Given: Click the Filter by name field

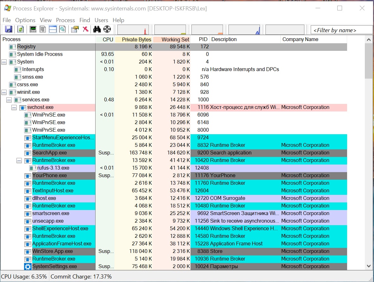Looking at the screenshot, I should (341, 30).
